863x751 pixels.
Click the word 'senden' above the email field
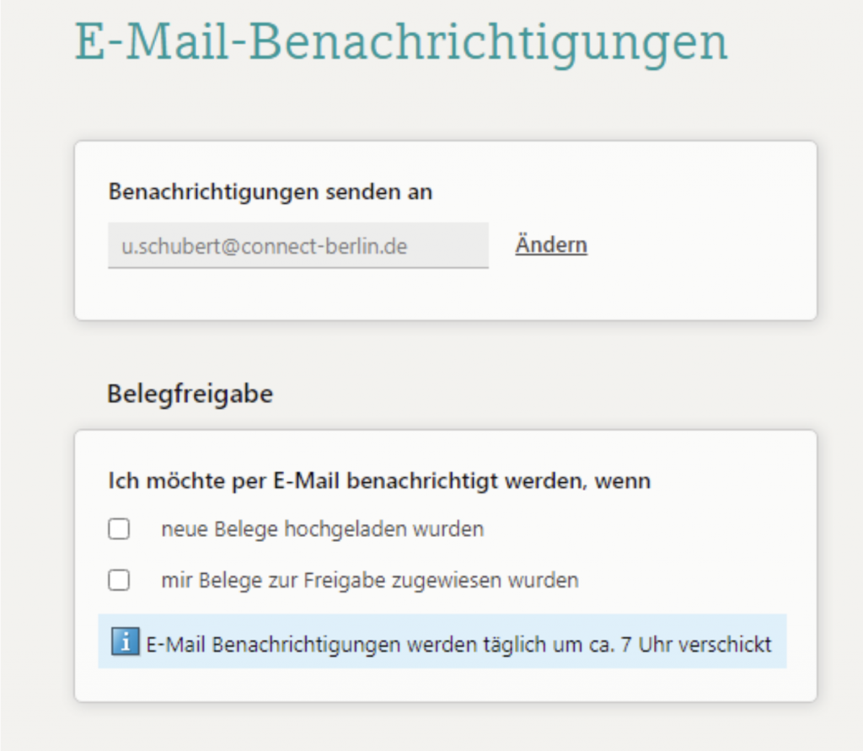[337, 191]
